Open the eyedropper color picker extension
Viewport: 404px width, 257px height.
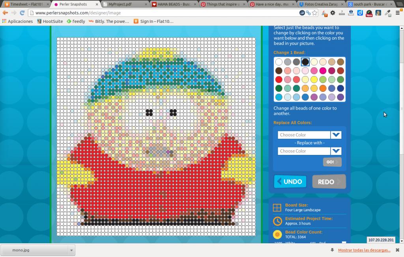[387, 13]
